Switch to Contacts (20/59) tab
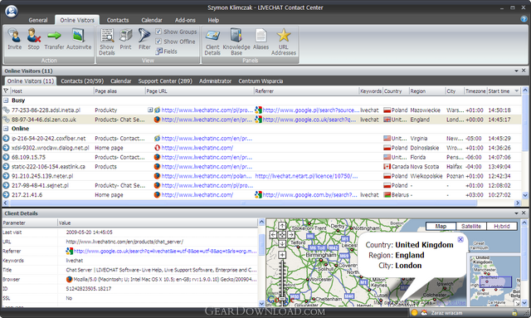Viewport: 531px width, 318px height. (x=82, y=81)
